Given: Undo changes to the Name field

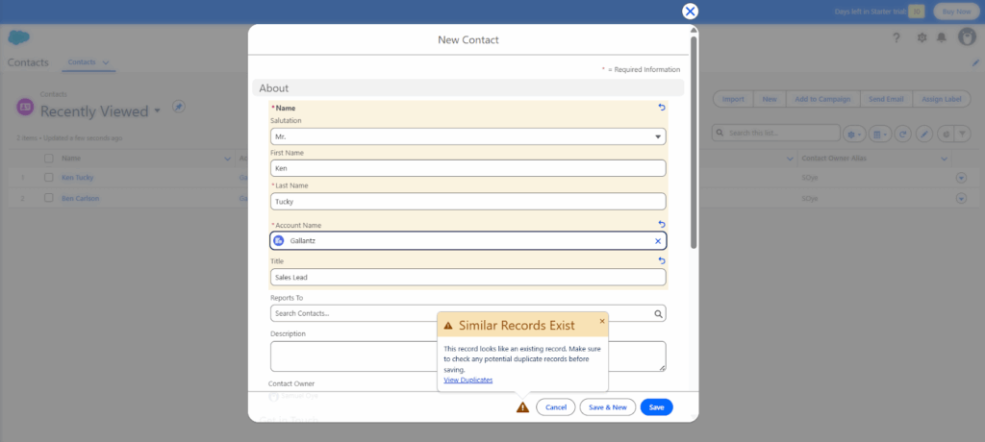Looking at the screenshot, I should point(662,108).
